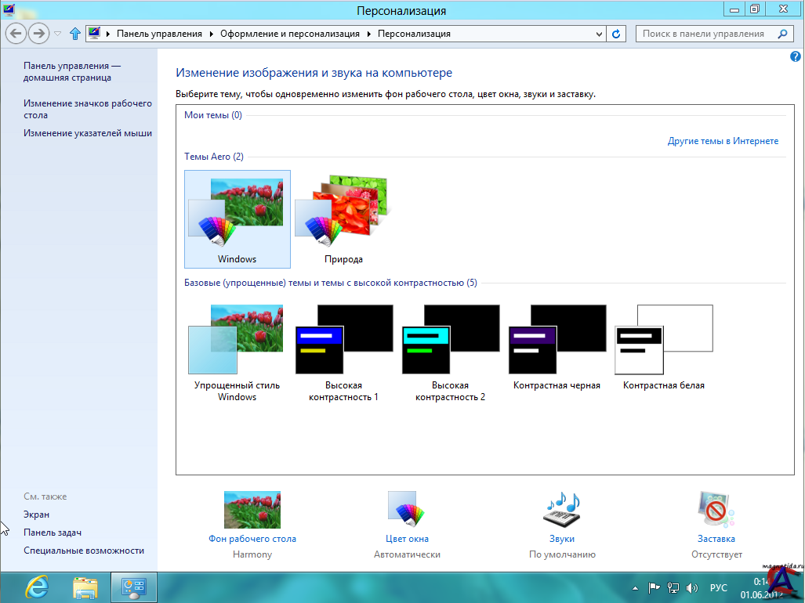Open File Explorer from taskbar
This screenshot has height=603, width=805.
coord(85,587)
